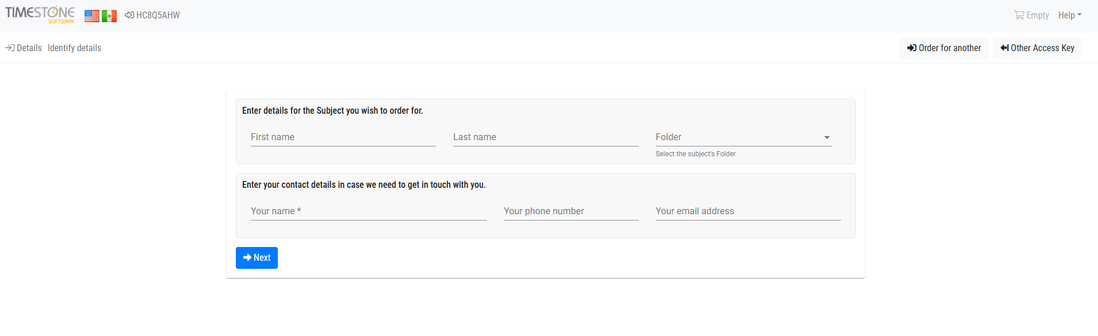Viewport: 1098px width, 336px height.
Task: Select the Identify details breadcrumb label
Action: tap(74, 48)
